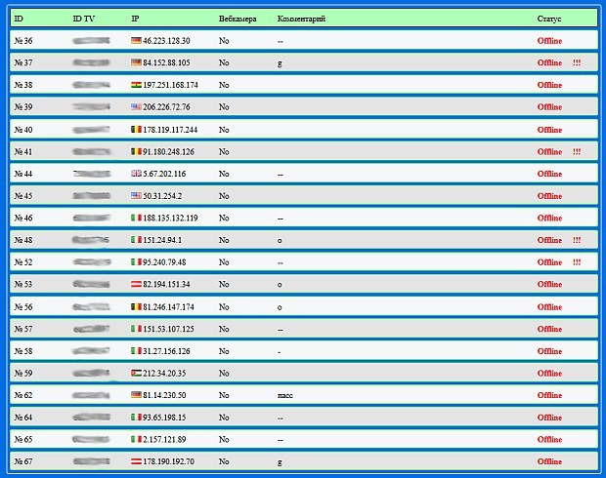
Task: Click IP address 50.31.254.2
Action: 162,196
